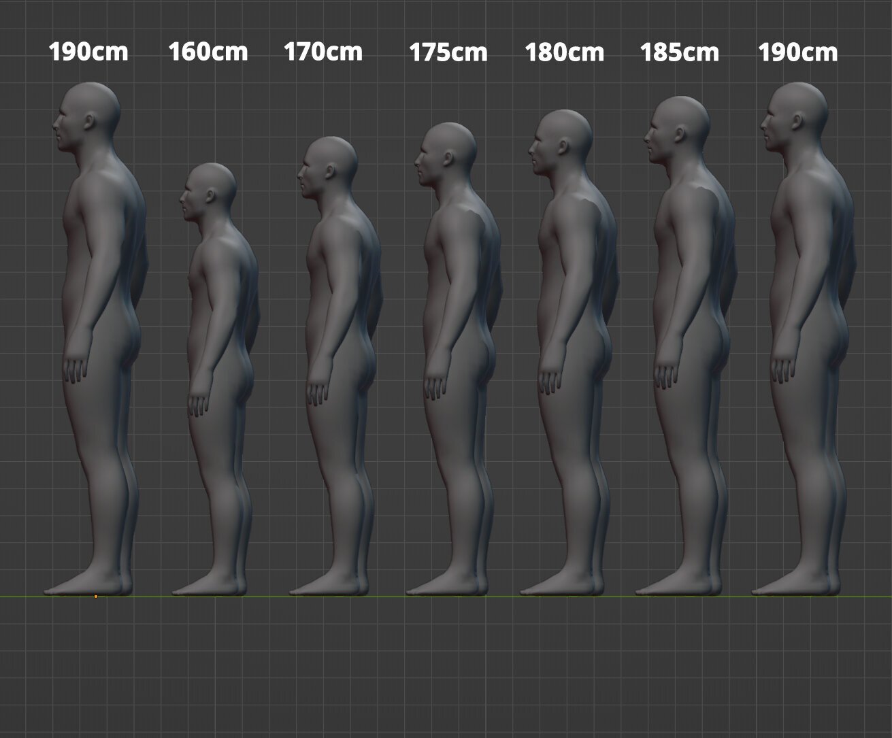Click the orange origin point on the ground line
Viewport: 892px width, 738px height.
[96, 597]
